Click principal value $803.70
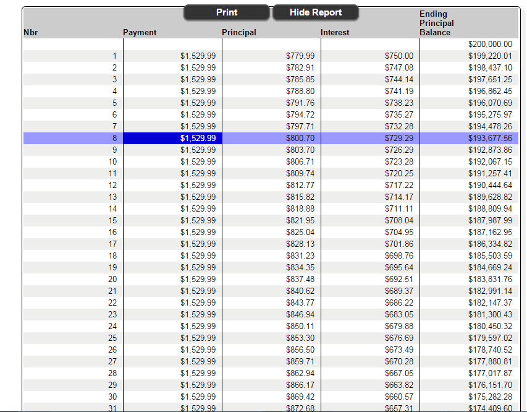 pos(300,150)
